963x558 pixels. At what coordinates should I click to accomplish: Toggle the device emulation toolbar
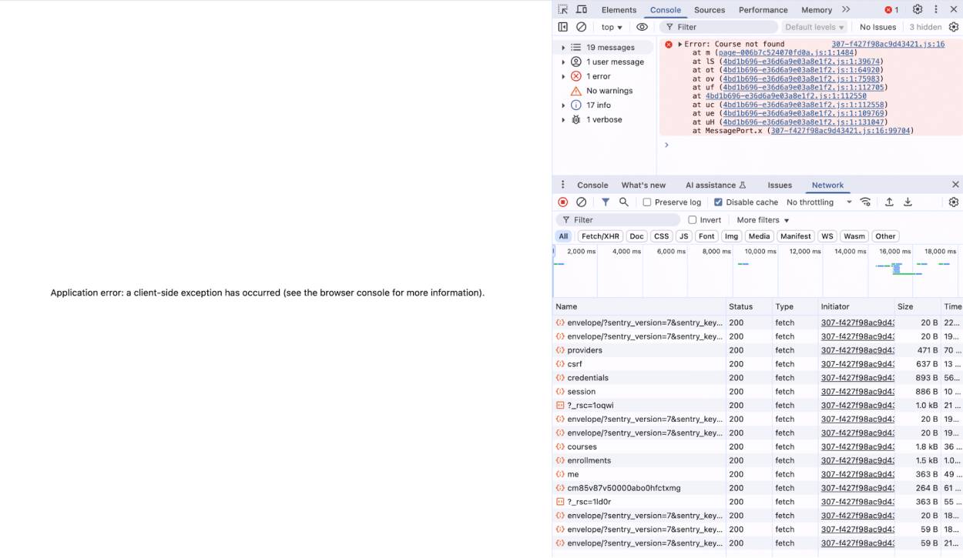click(582, 9)
